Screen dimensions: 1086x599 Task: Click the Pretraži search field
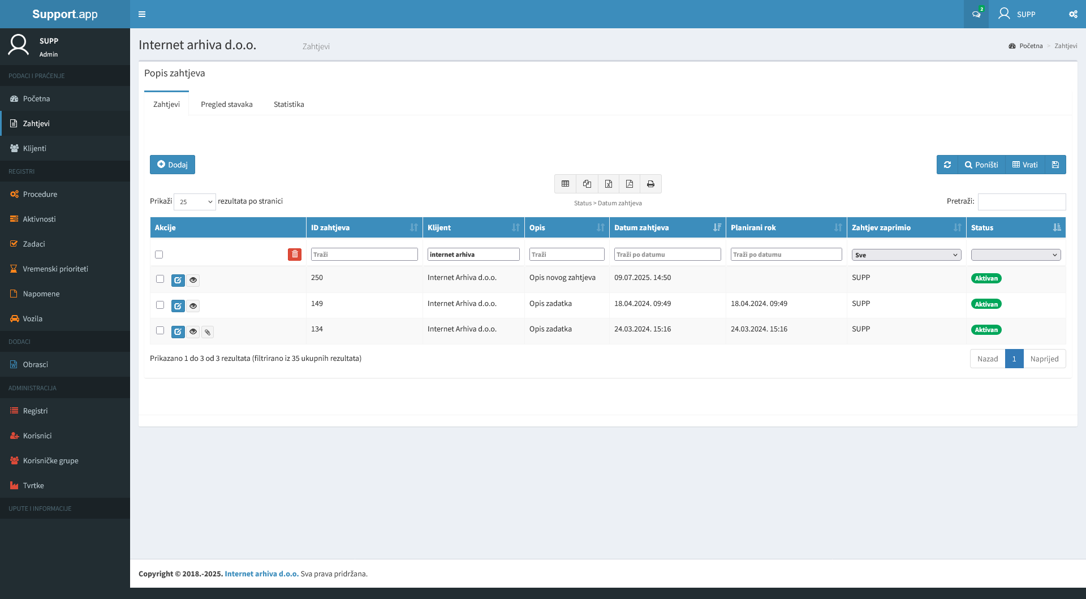click(1022, 202)
